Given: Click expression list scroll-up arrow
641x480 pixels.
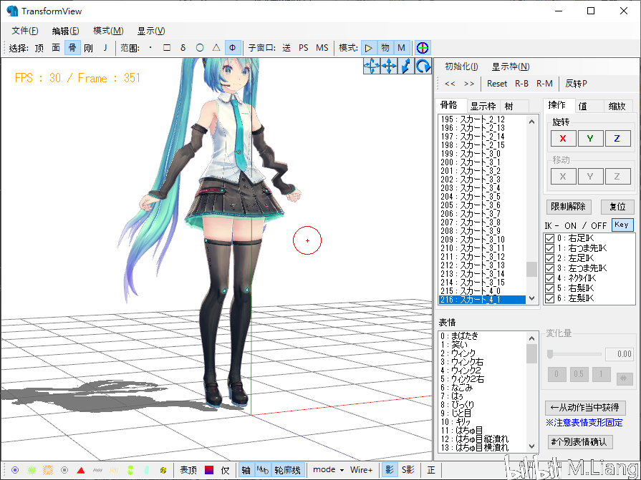Looking at the screenshot, I should 531,338.
